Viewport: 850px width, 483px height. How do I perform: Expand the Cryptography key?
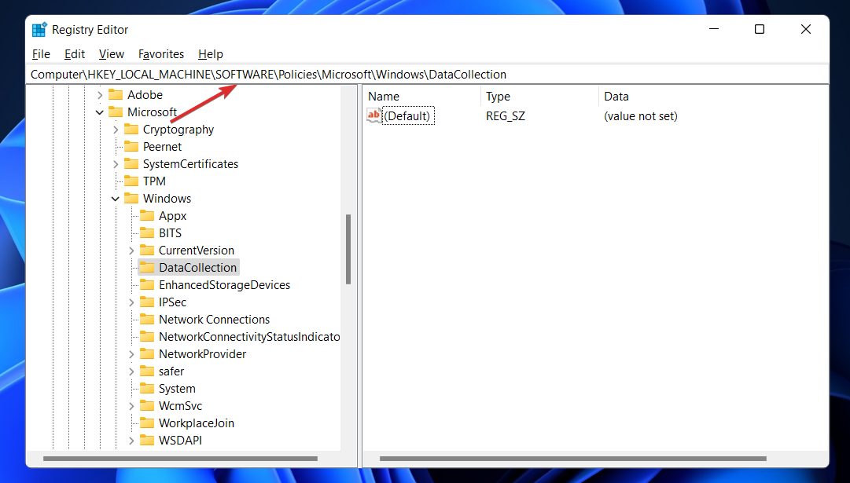(x=116, y=130)
